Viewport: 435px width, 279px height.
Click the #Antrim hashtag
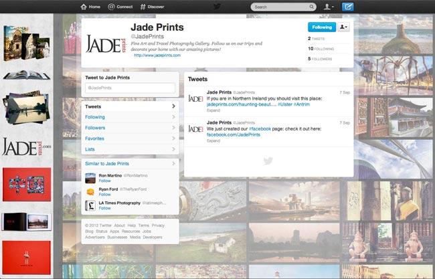click(302, 104)
